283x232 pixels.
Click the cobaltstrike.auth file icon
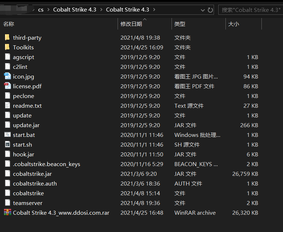(8, 183)
